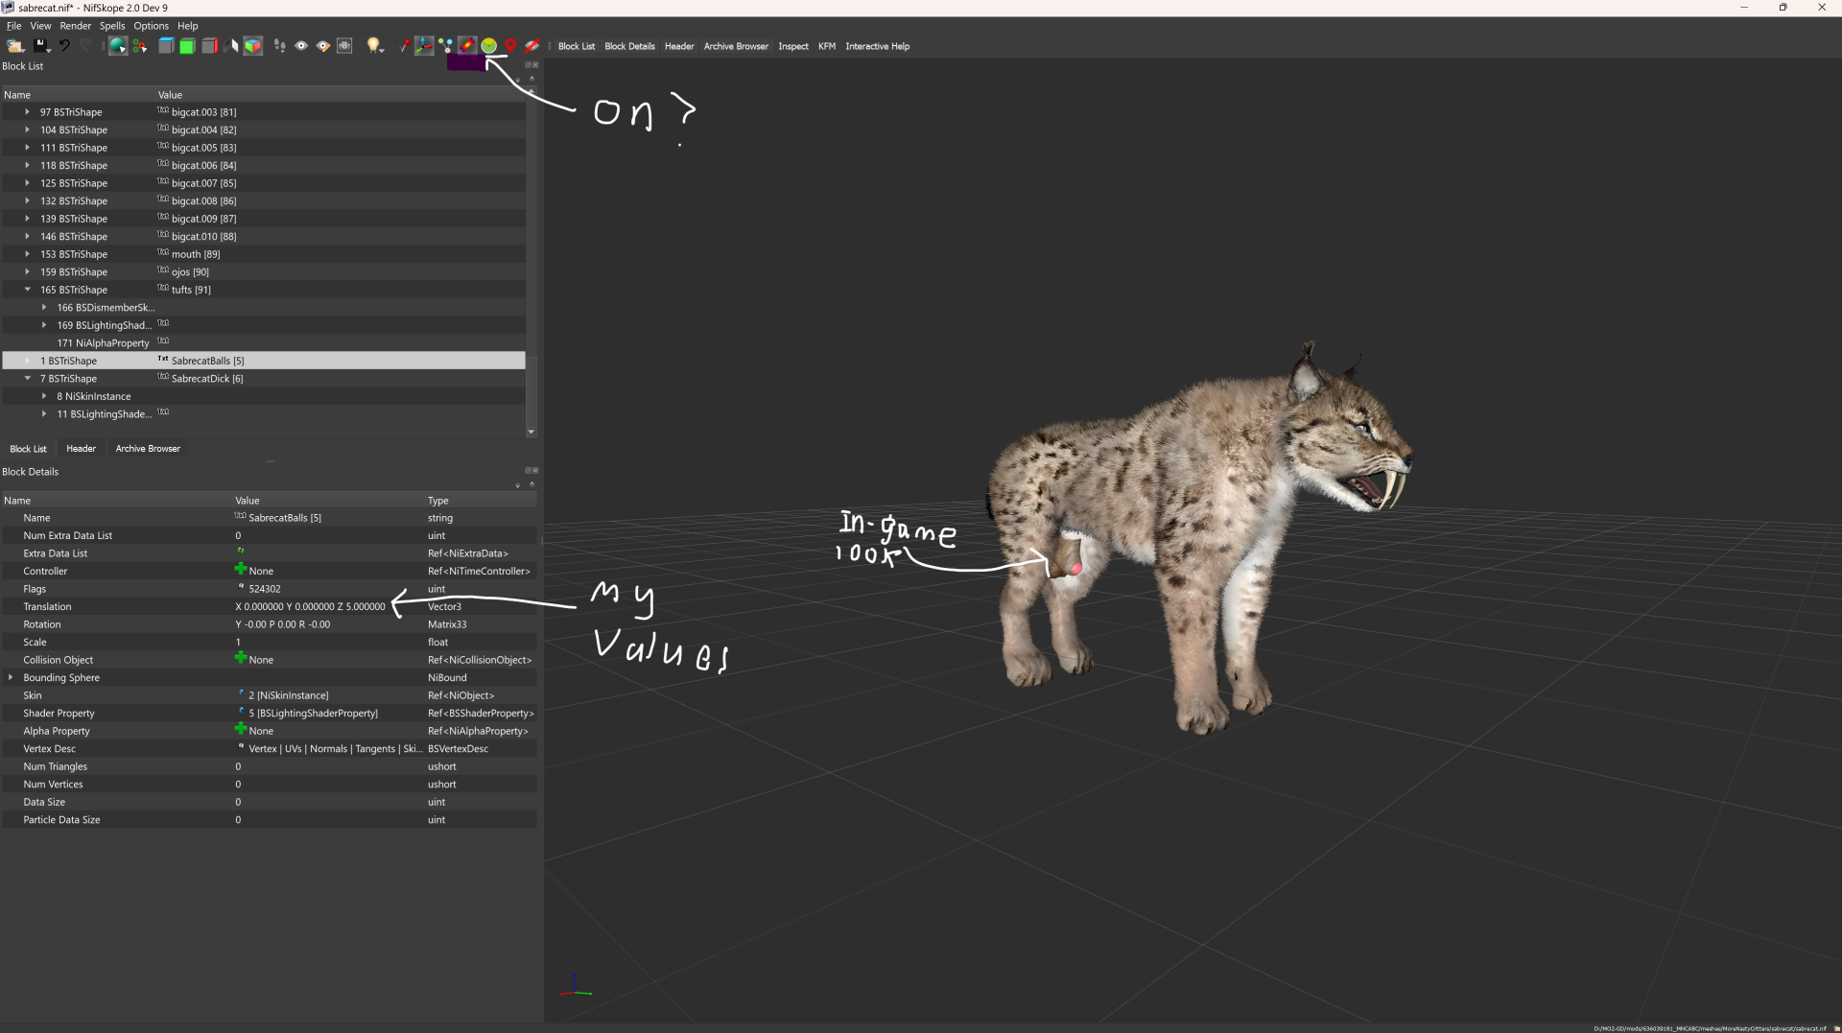Click Header toolbar button
The width and height of the screenshot is (1842, 1033).
click(x=679, y=46)
